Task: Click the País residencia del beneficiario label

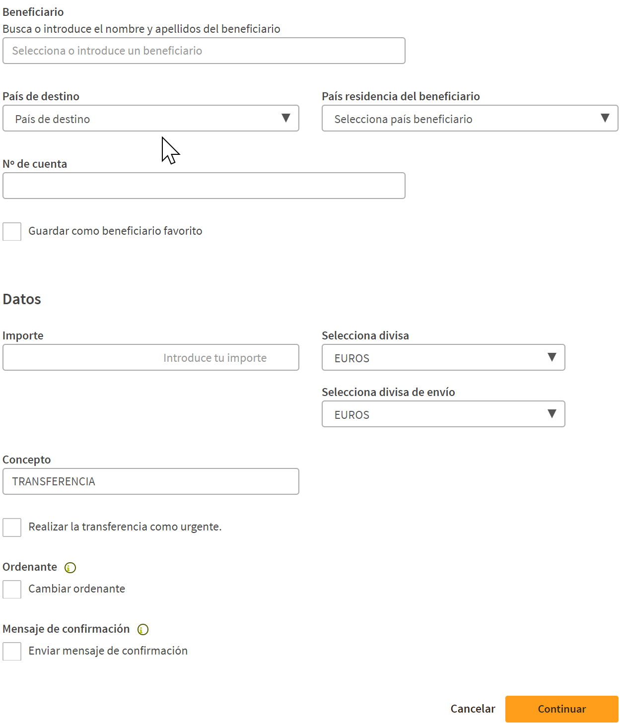Action: (x=401, y=96)
